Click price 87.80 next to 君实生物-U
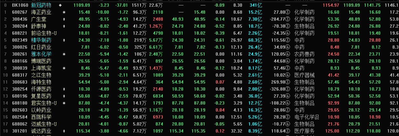Screen dimensions: 399x136 [x=84, y=103]
